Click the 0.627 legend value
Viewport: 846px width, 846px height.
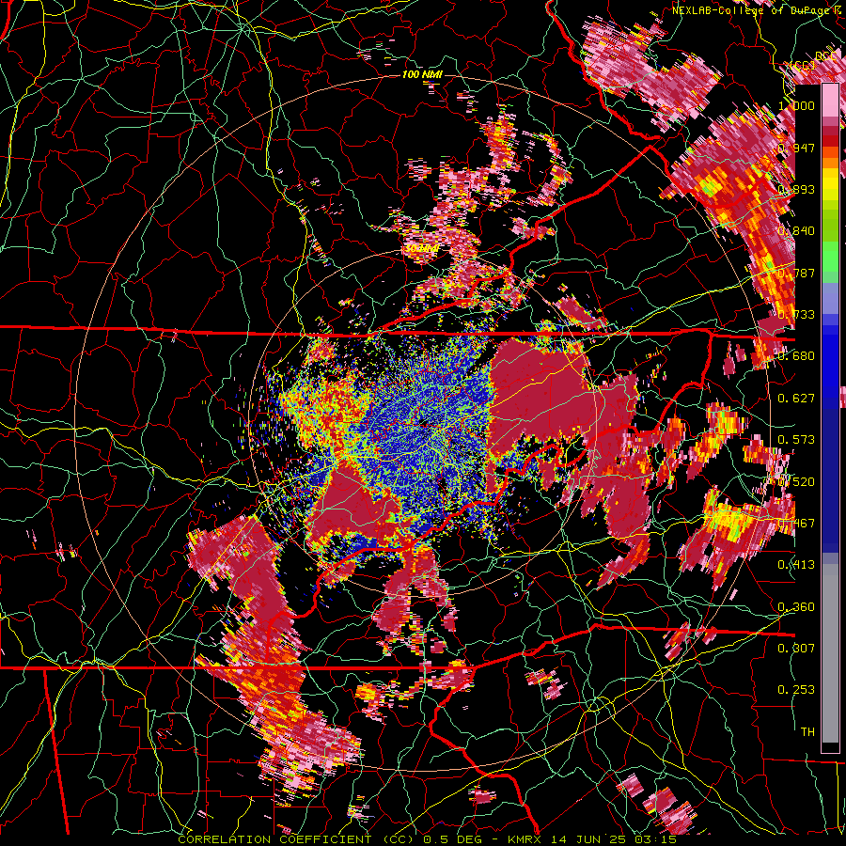tap(796, 399)
